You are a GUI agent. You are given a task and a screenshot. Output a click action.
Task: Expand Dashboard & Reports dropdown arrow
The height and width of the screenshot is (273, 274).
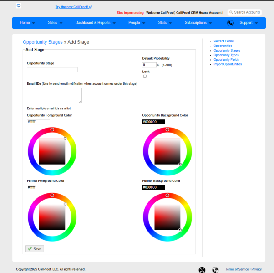[114, 23]
